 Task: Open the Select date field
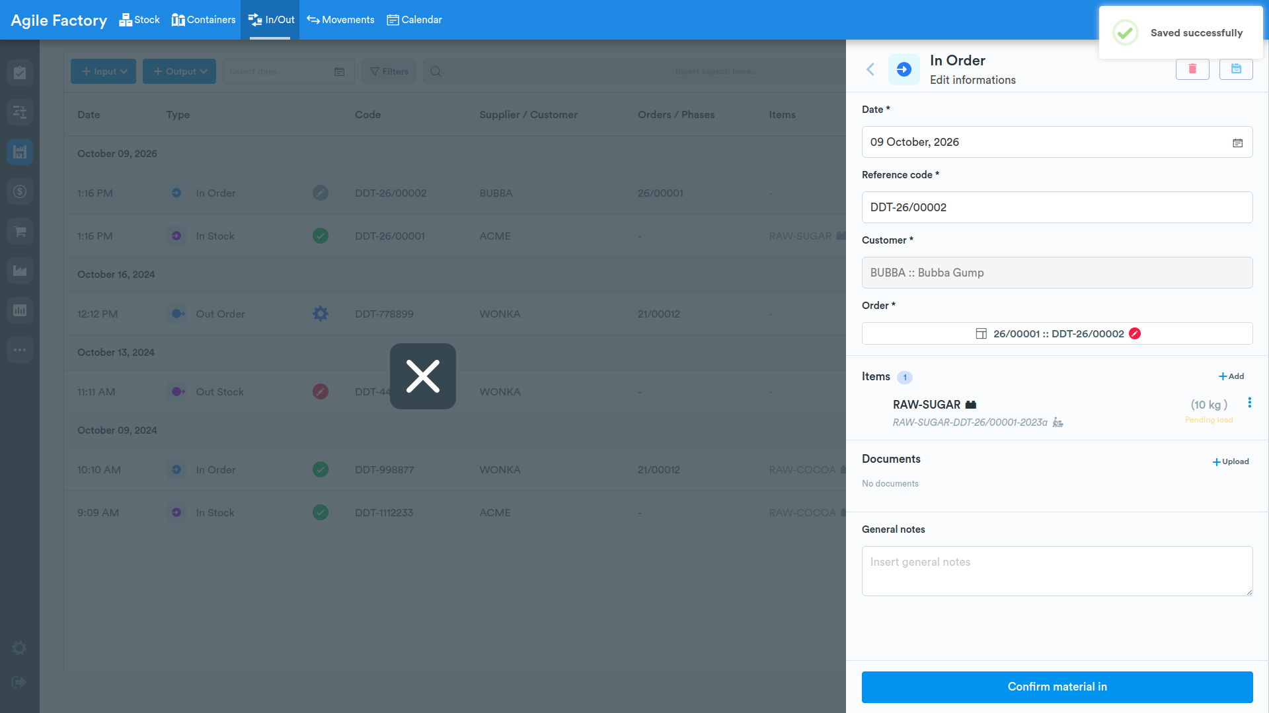click(288, 71)
